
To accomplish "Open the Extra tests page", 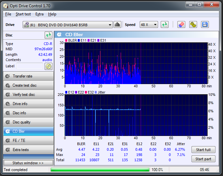I will [x=29, y=150].
